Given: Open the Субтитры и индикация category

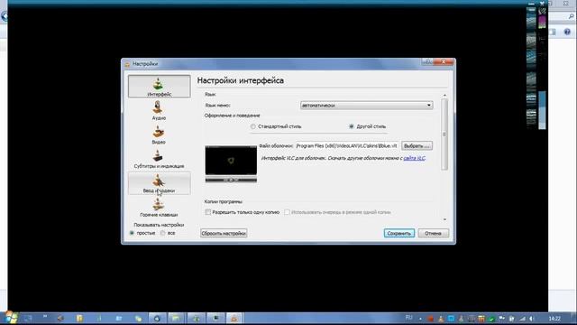Looking at the screenshot, I should (x=159, y=159).
